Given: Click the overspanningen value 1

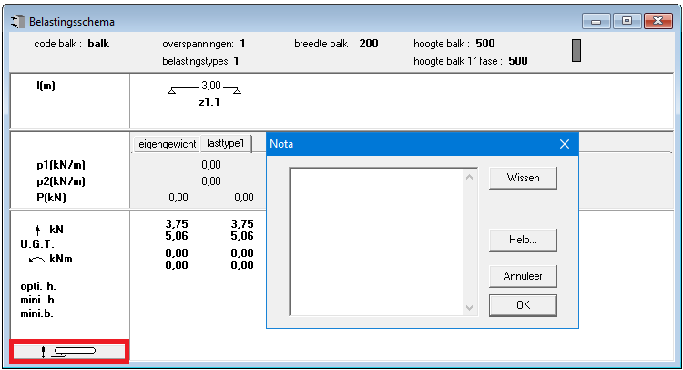Looking at the screenshot, I should click(x=242, y=44).
